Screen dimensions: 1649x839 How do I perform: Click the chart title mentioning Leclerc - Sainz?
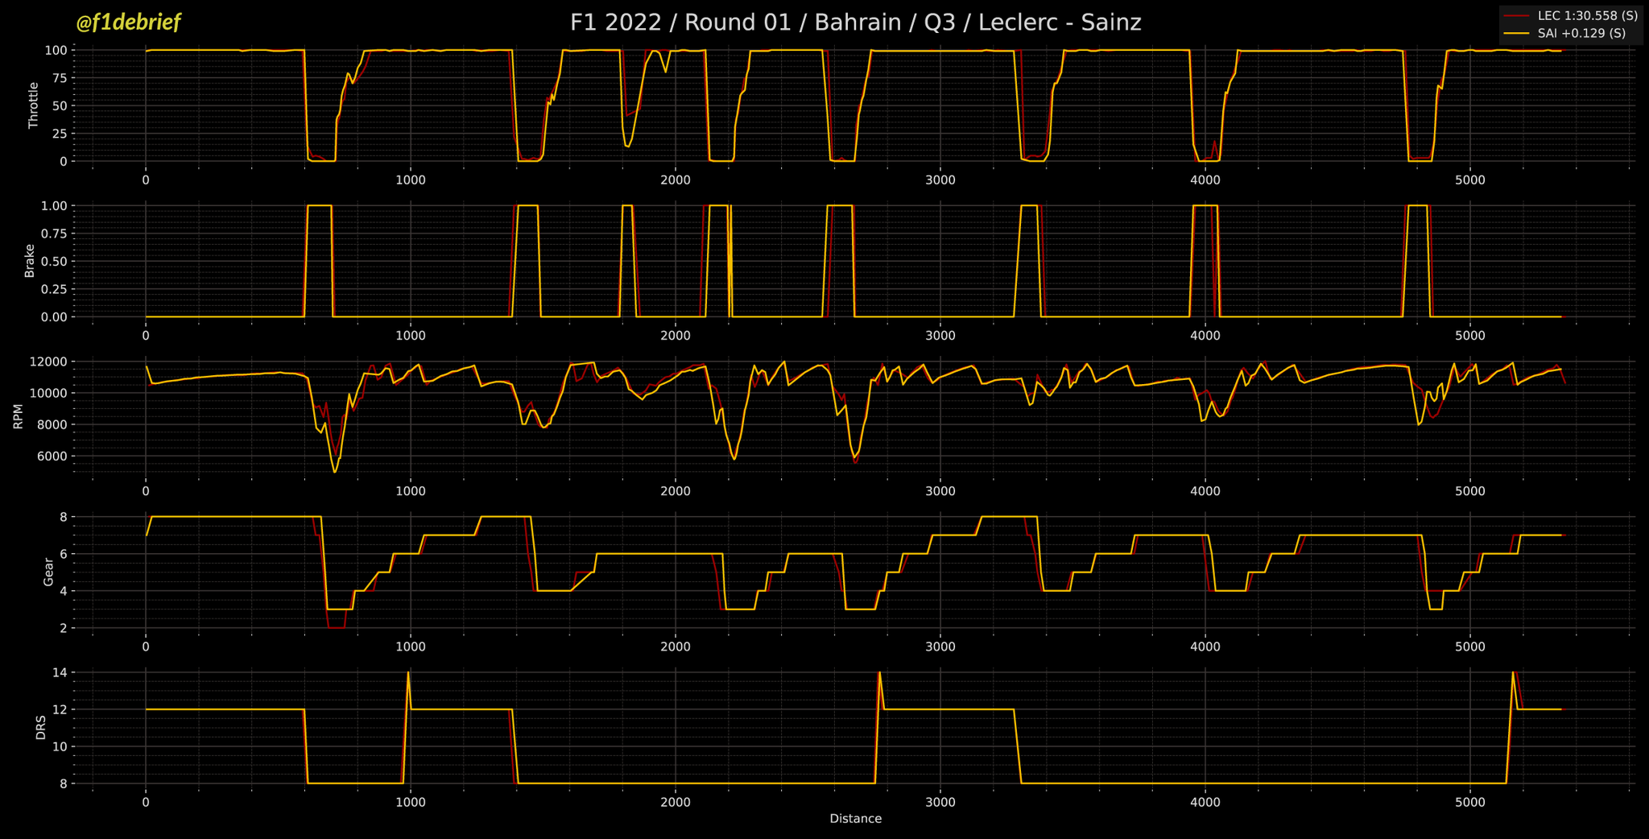click(855, 23)
